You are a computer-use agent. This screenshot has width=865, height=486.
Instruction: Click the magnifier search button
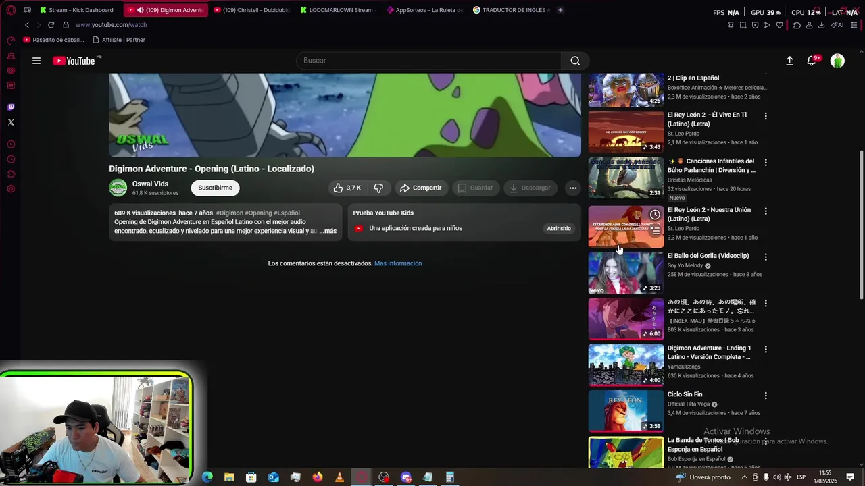[x=575, y=61]
